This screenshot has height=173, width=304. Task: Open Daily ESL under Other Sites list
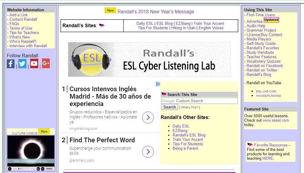coord(181,126)
